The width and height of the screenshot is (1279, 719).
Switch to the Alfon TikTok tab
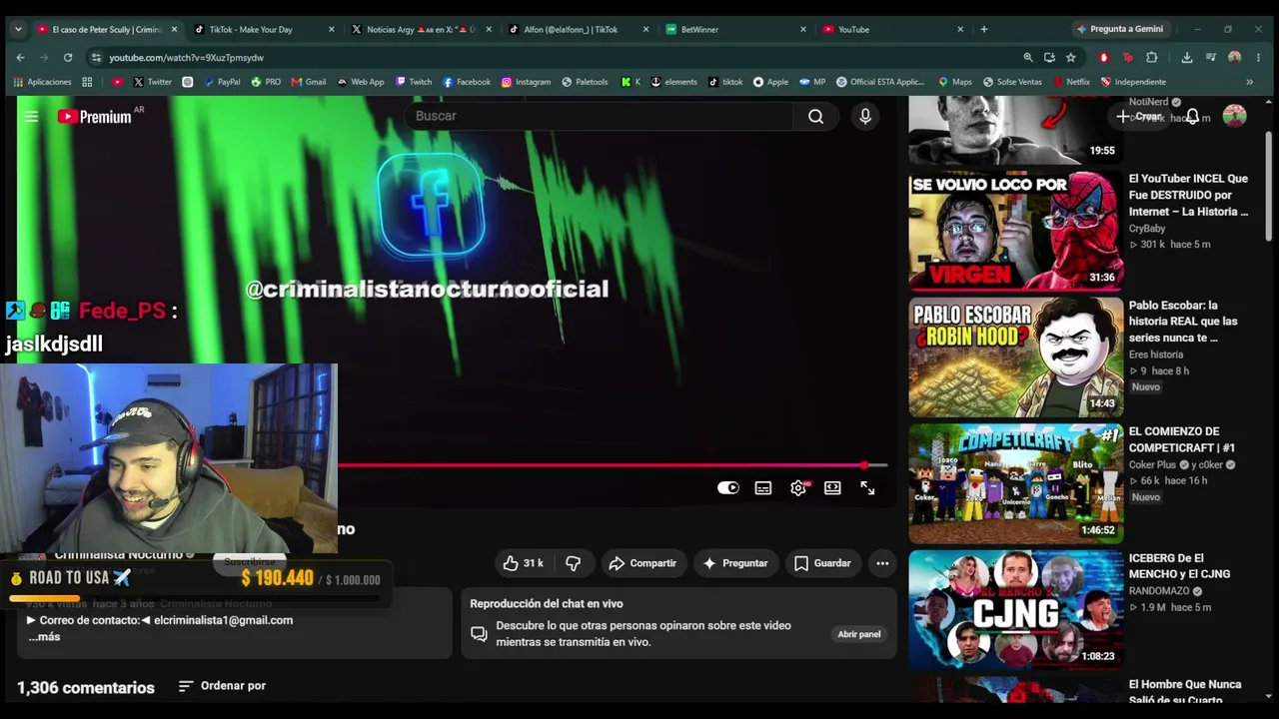tap(578, 29)
